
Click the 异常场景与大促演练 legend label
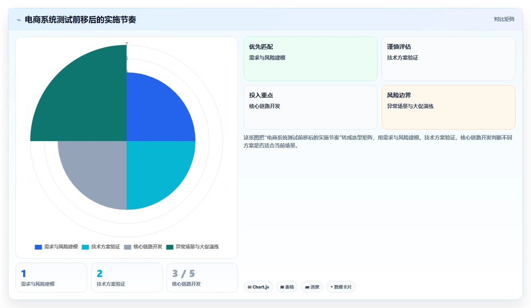pos(197,247)
